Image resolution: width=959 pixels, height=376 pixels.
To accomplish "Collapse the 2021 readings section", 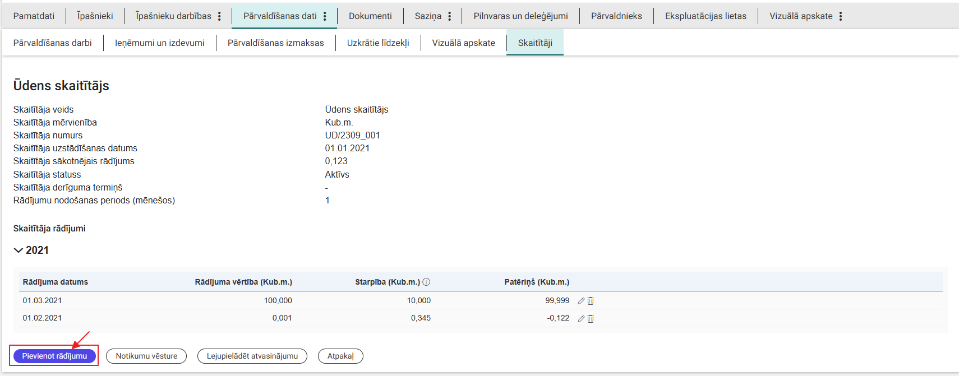I will 19,250.
